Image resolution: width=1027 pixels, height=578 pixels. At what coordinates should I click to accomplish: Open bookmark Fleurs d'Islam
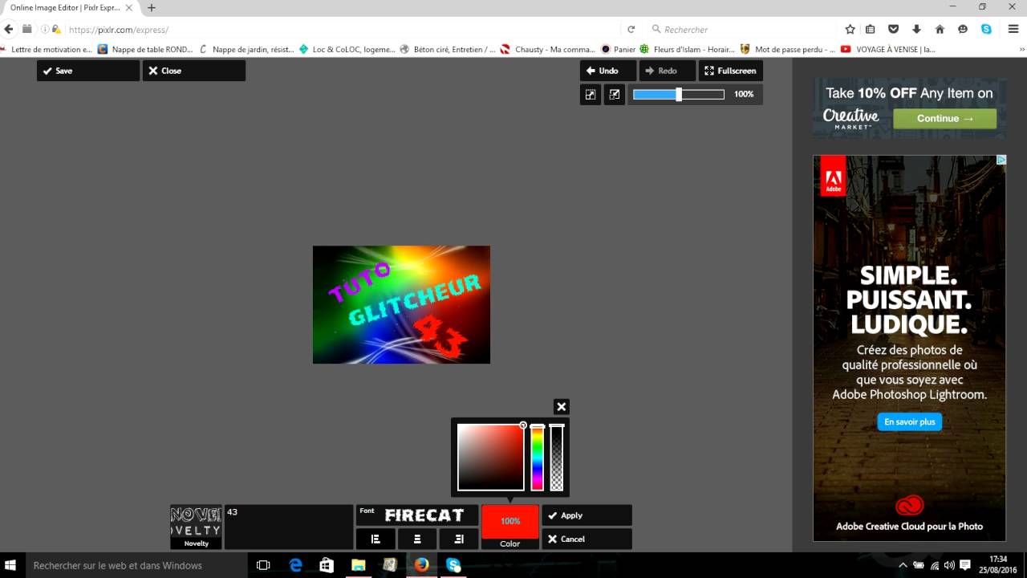(x=687, y=49)
